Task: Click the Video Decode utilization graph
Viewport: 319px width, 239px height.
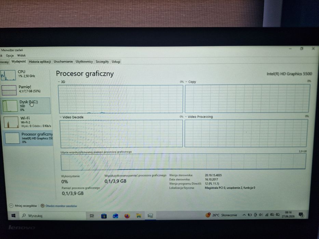Action: [121, 133]
